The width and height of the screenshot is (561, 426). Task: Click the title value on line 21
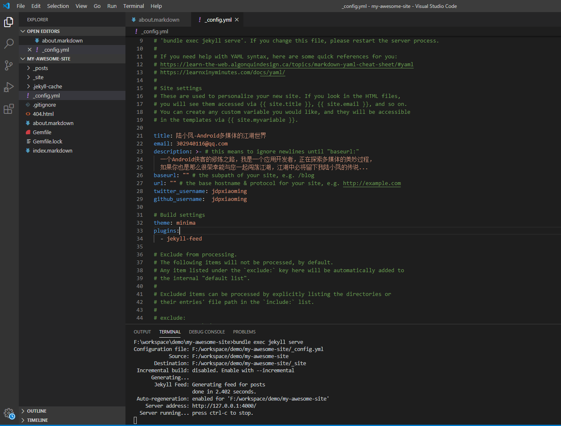click(221, 135)
